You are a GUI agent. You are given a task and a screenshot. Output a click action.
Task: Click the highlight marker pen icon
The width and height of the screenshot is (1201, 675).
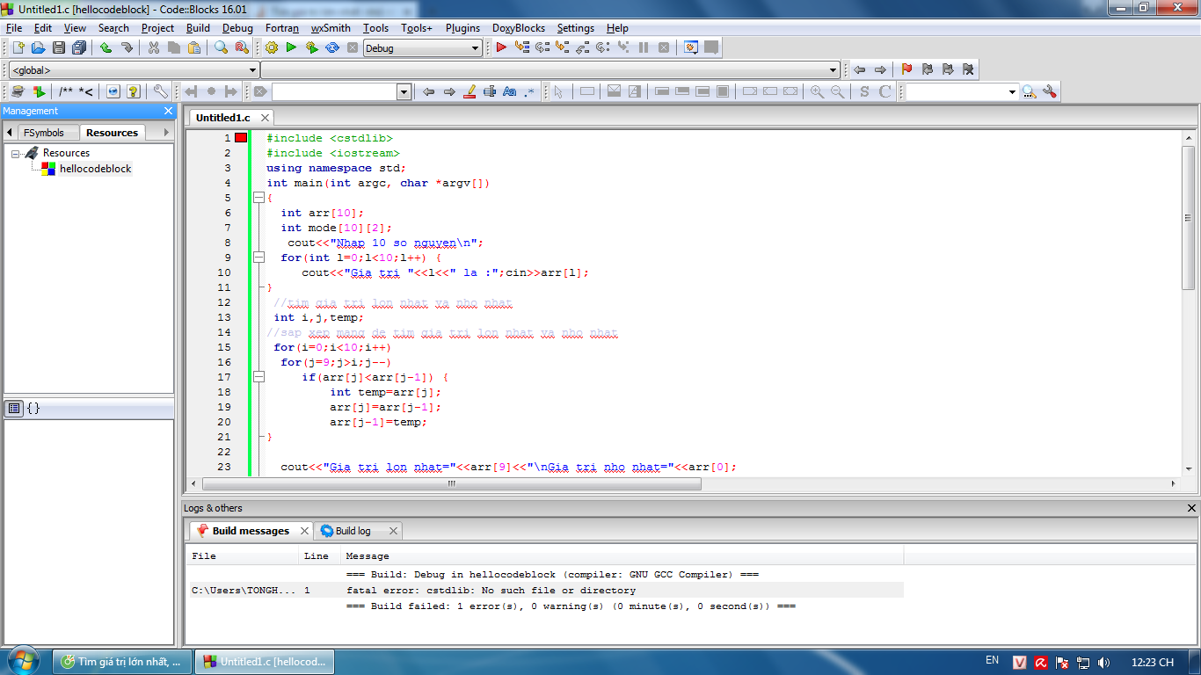[x=469, y=91]
